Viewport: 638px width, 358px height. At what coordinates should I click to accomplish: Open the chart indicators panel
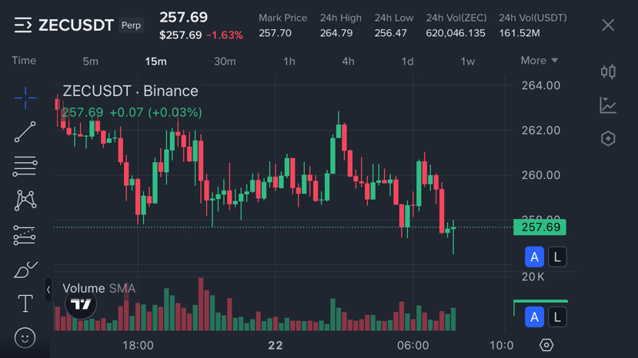608,105
